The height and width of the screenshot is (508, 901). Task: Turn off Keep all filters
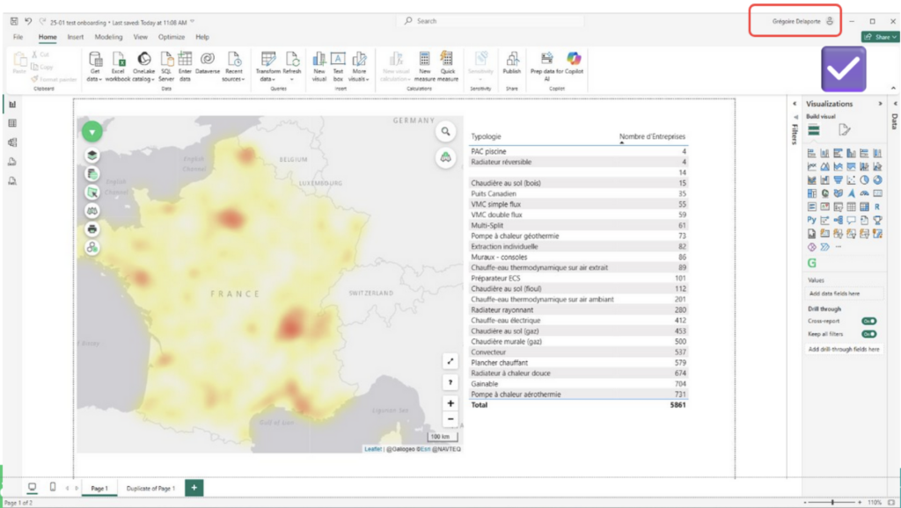[869, 333]
